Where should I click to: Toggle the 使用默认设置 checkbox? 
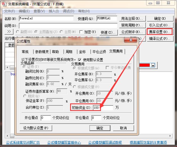[80, 60]
